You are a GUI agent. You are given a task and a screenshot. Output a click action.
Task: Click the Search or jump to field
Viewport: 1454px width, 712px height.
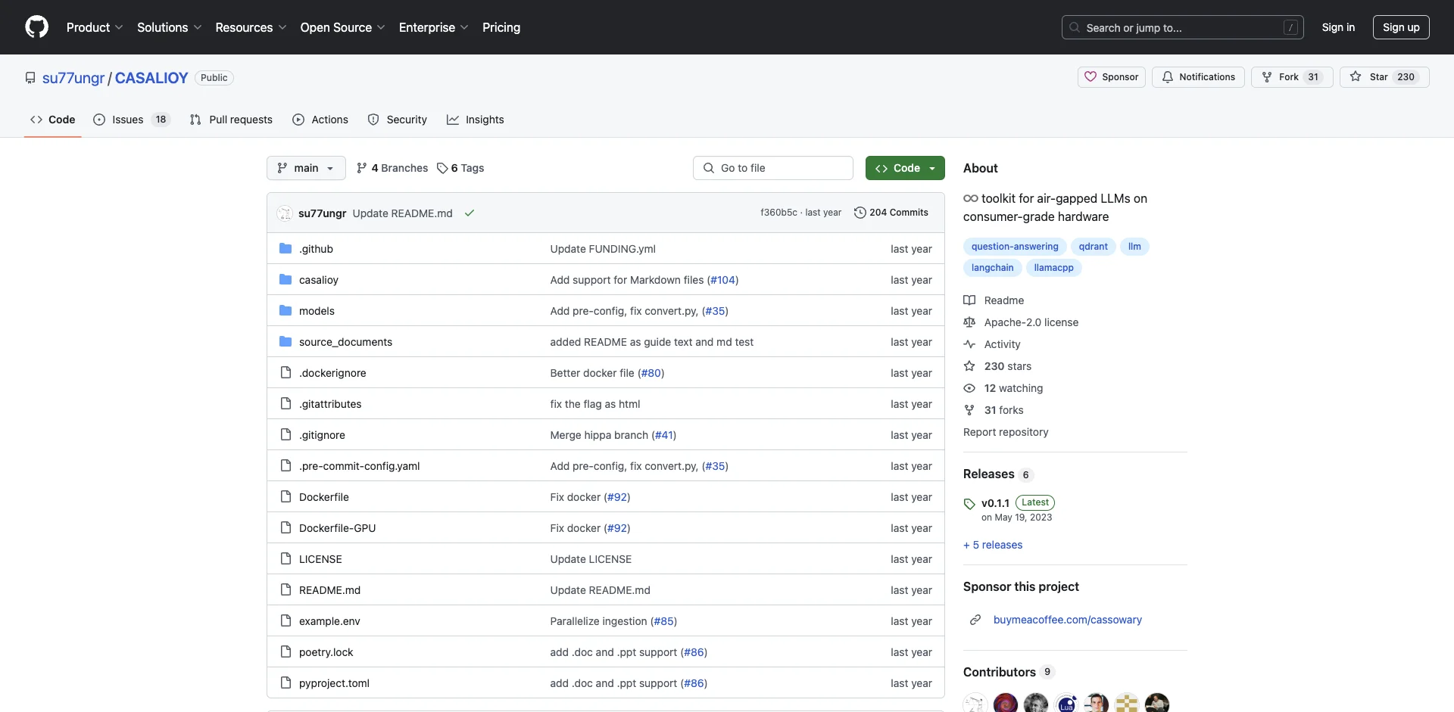tap(1183, 27)
